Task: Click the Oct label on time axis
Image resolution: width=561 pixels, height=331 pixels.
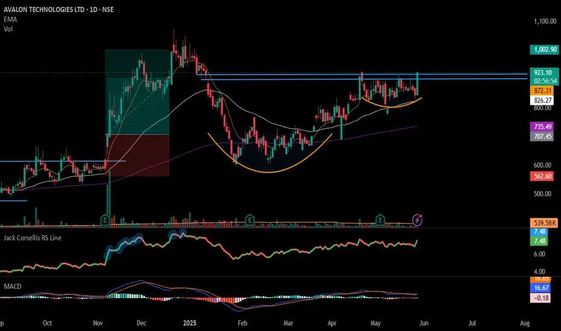Action: tap(47, 323)
